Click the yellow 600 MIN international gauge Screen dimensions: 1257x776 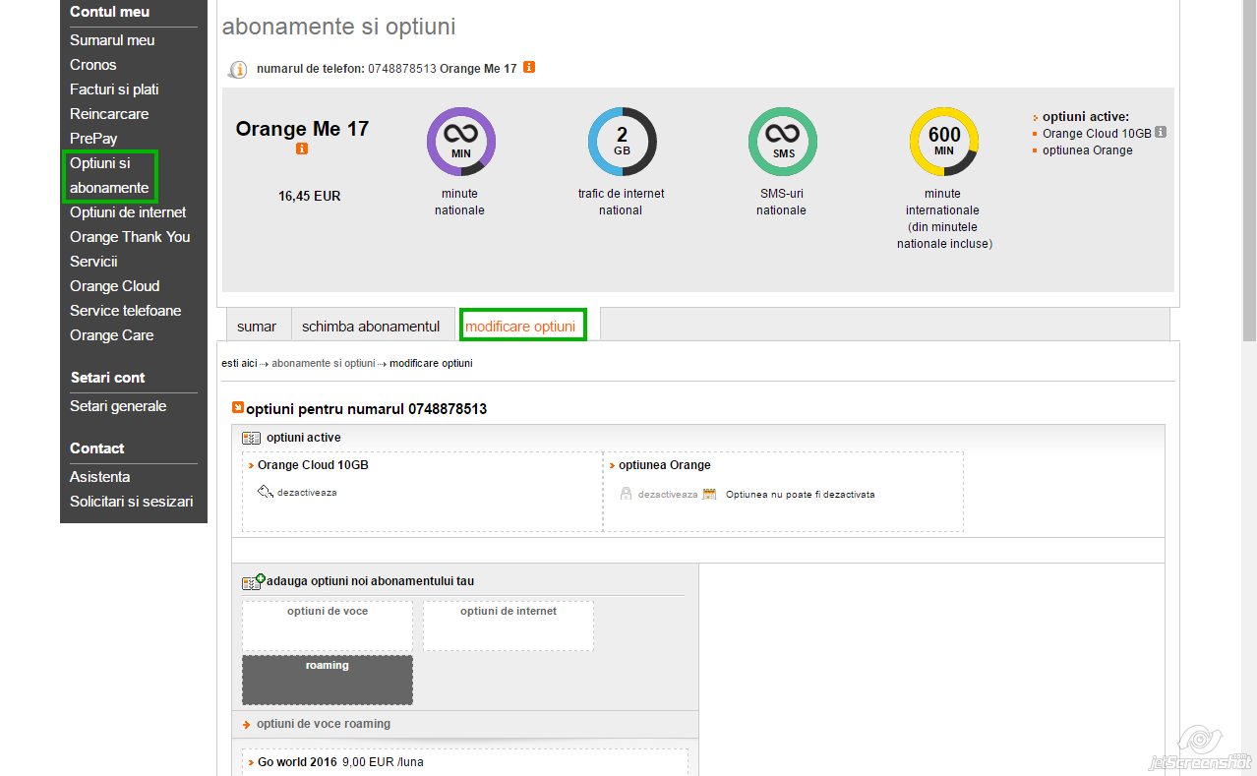943,142
